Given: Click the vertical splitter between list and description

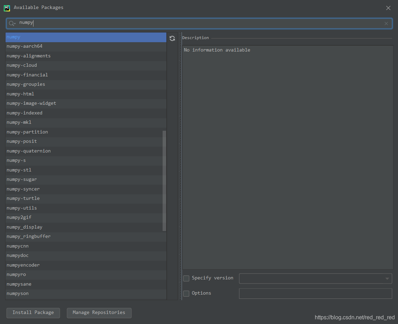Looking at the screenshot, I should [x=180, y=166].
